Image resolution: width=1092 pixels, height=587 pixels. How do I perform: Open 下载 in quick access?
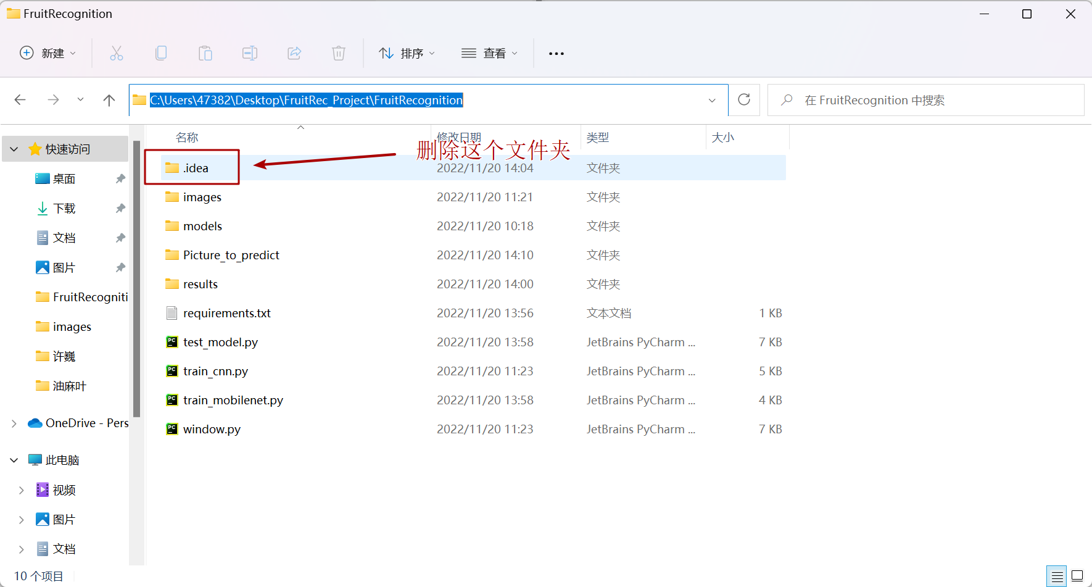(x=64, y=209)
